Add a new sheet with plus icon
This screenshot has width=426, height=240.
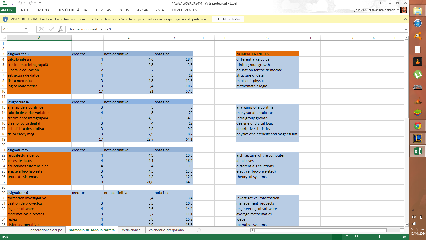pos(199,230)
